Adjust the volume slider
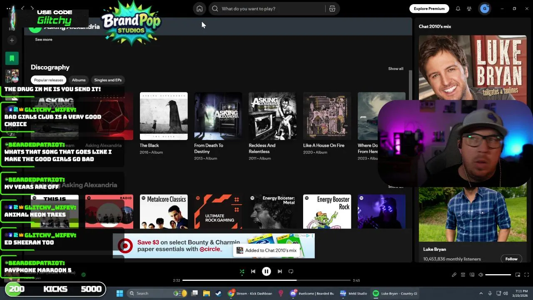This screenshot has height=300, width=533. click(x=498, y=275)
